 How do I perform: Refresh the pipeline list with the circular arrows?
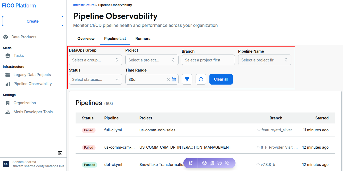(x=201, y=79)
